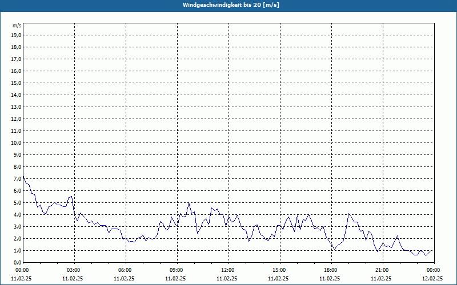Screen dimensions: 457x285
Task: Select the 10,0 y-axis label
Action: [16, 143]
